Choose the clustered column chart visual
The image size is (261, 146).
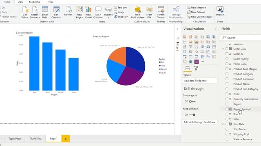click(x=202, y=37)
